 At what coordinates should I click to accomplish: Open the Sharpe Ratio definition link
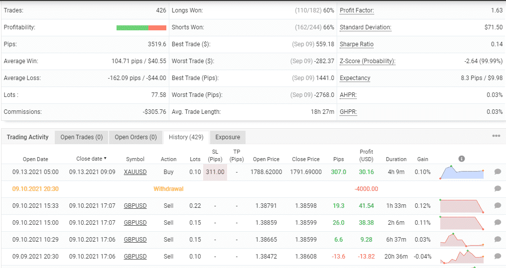pos(357,44)
